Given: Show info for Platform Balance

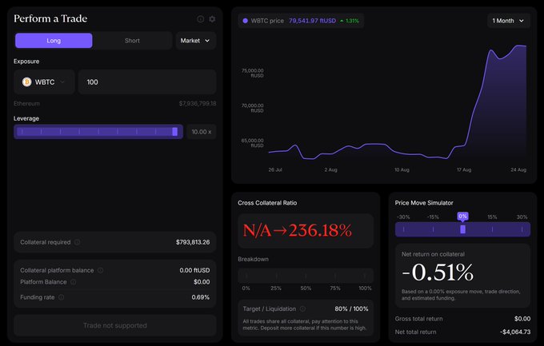Looking at the screenshot, I should (x=74, y=282).
